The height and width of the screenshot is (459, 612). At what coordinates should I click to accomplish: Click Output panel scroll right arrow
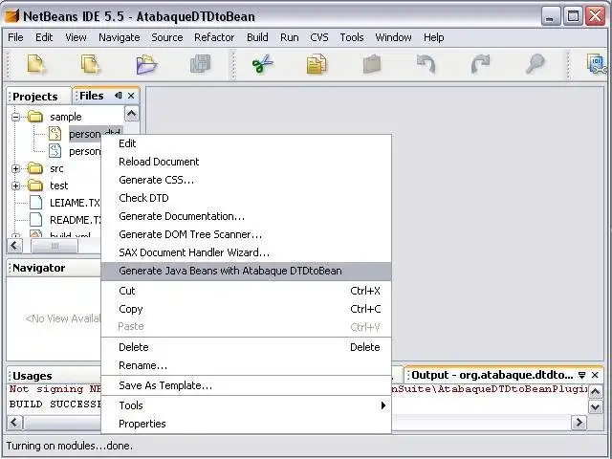point(579,423)
